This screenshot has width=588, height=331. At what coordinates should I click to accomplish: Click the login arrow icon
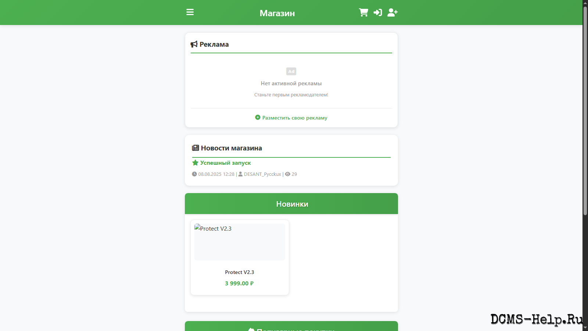coord(378,13)
